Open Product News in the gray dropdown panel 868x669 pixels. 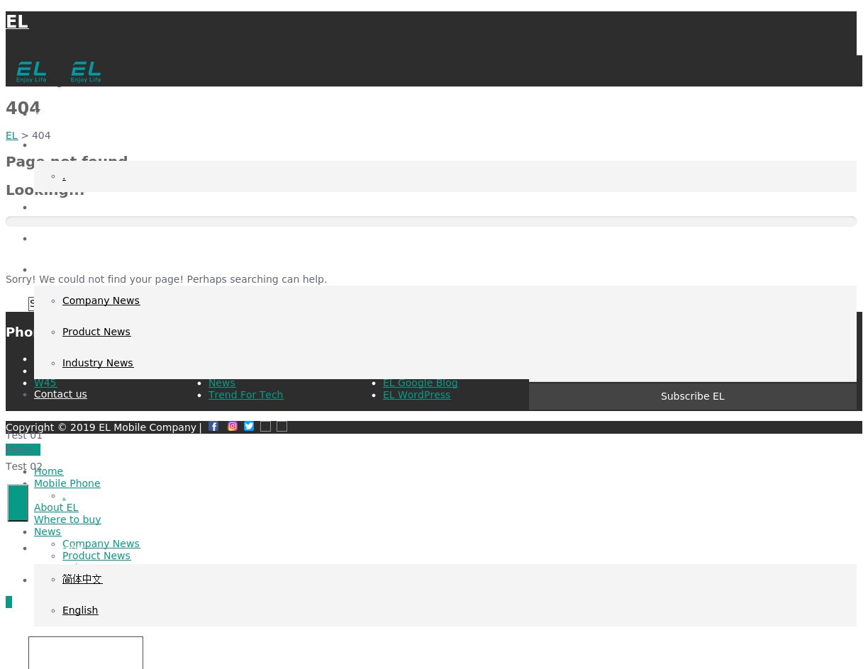pos(96,332)
